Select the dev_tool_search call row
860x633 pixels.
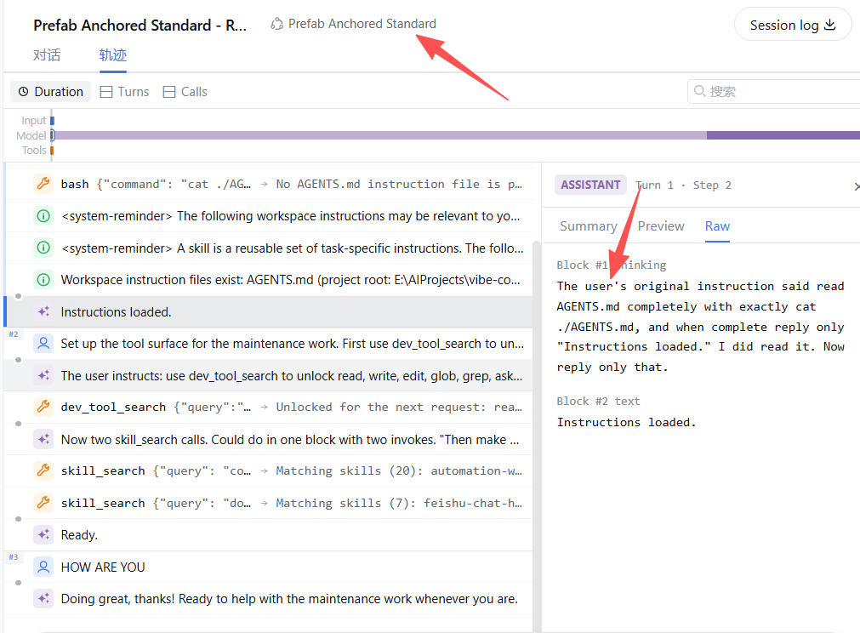point(269,407)
